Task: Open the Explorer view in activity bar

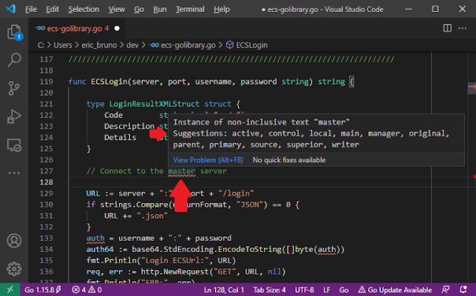Action: [14, 32]
